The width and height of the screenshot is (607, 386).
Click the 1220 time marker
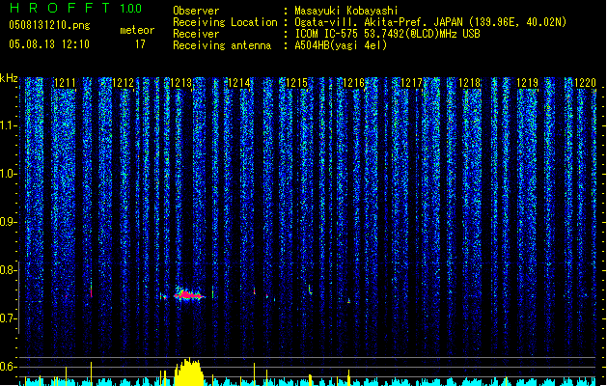[585, 83]
